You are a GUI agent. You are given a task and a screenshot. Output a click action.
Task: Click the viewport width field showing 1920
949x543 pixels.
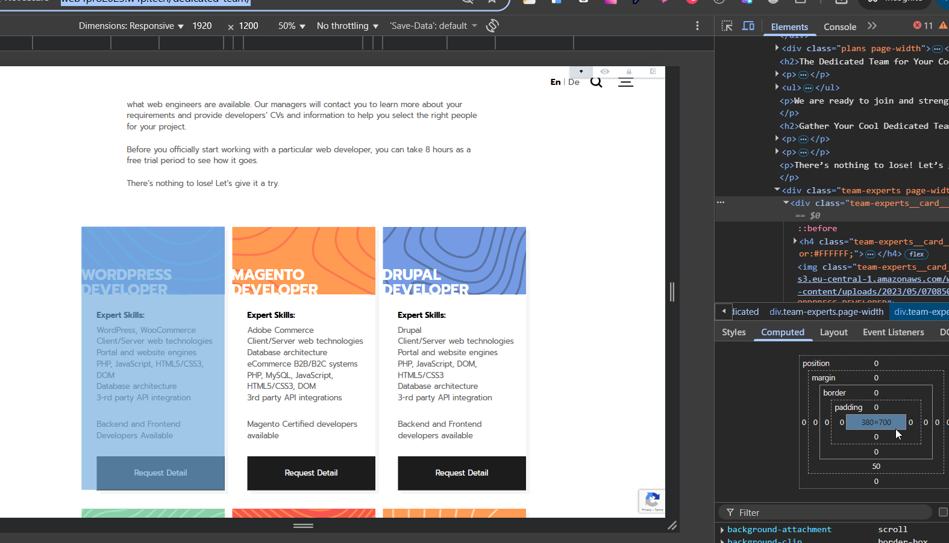tap(202, 26)
